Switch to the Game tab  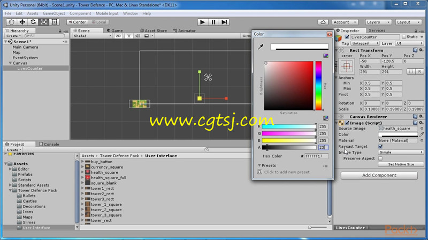(x=115, y=31)
